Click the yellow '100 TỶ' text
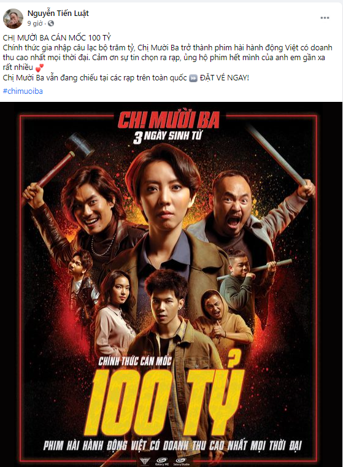Viewport: 343px width, 467px height. [163, 401]
